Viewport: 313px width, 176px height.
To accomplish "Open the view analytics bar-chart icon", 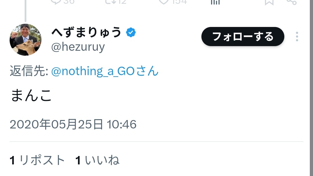I will (215, 2).
